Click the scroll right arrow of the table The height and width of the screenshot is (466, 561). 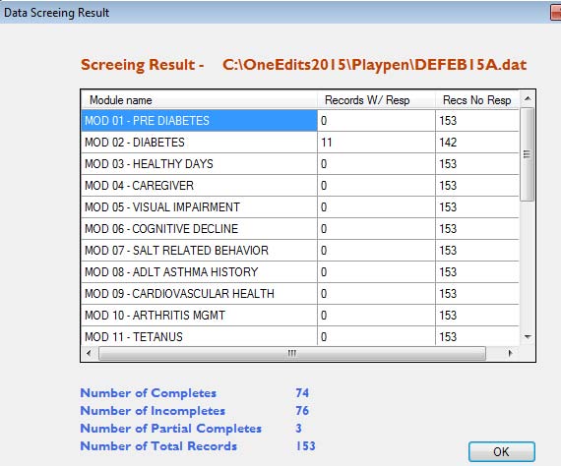[x=510, y=353]
